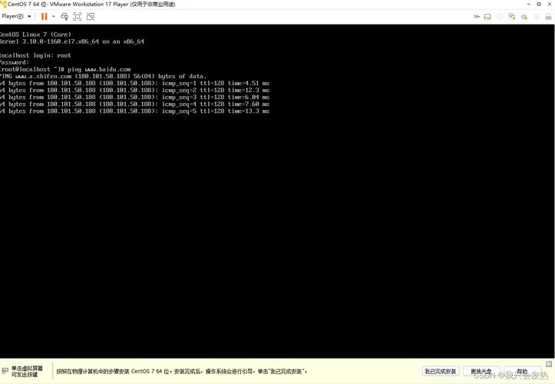Open hard disk device icon
Viewport: 555px width, 384px height.
click(487, 17)
